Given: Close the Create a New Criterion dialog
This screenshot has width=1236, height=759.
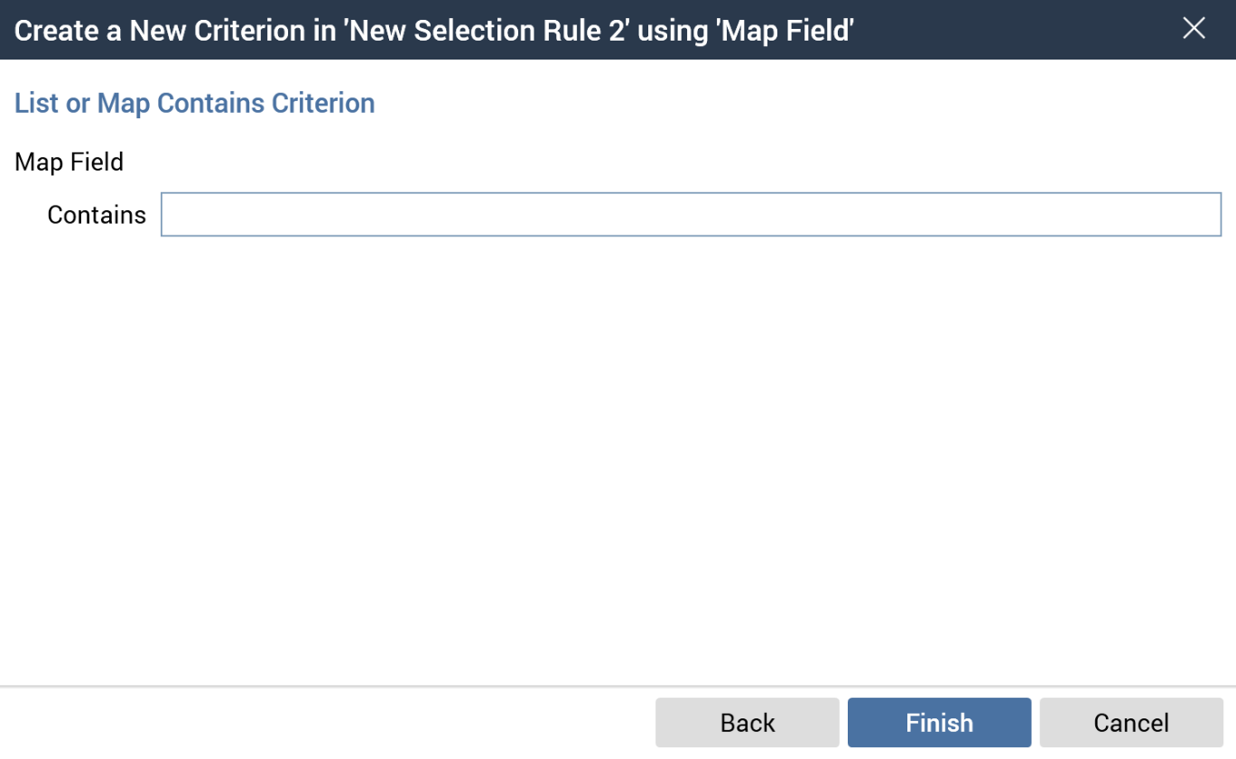Looking at the screenshot, I should (1194, 29).
